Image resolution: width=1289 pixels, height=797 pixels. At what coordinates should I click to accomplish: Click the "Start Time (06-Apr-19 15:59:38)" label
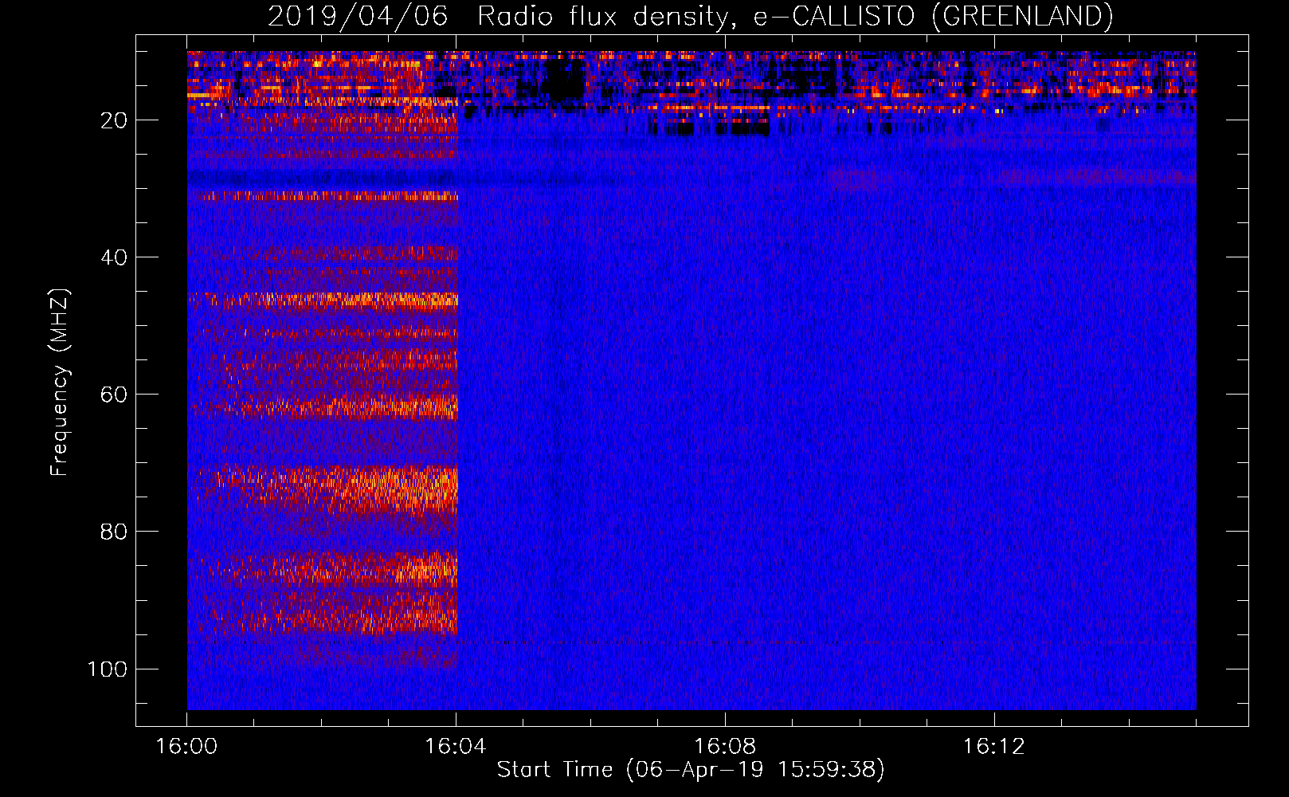[x=691, y=770]
